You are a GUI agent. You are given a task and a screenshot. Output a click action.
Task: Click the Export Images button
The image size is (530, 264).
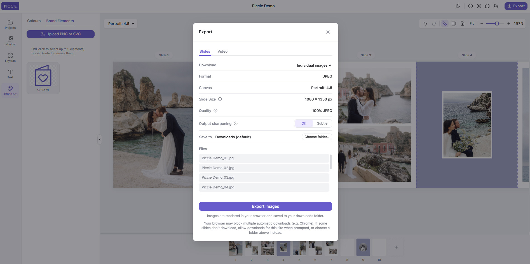point(266,206)
